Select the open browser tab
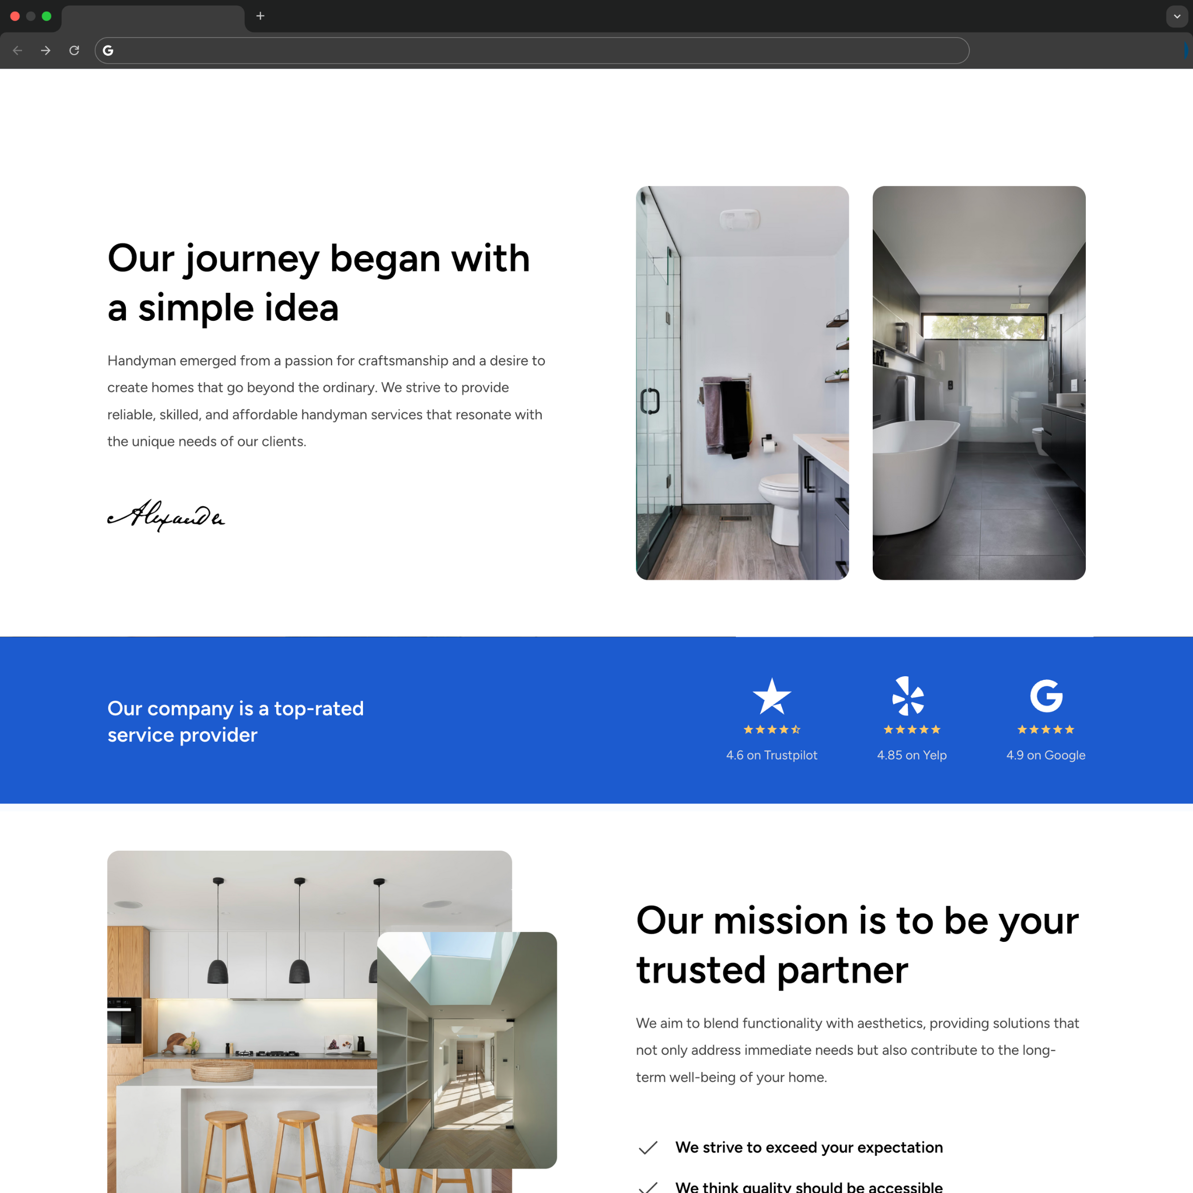This screenshot has height=1193, width=1193. (x=153, y=17)
